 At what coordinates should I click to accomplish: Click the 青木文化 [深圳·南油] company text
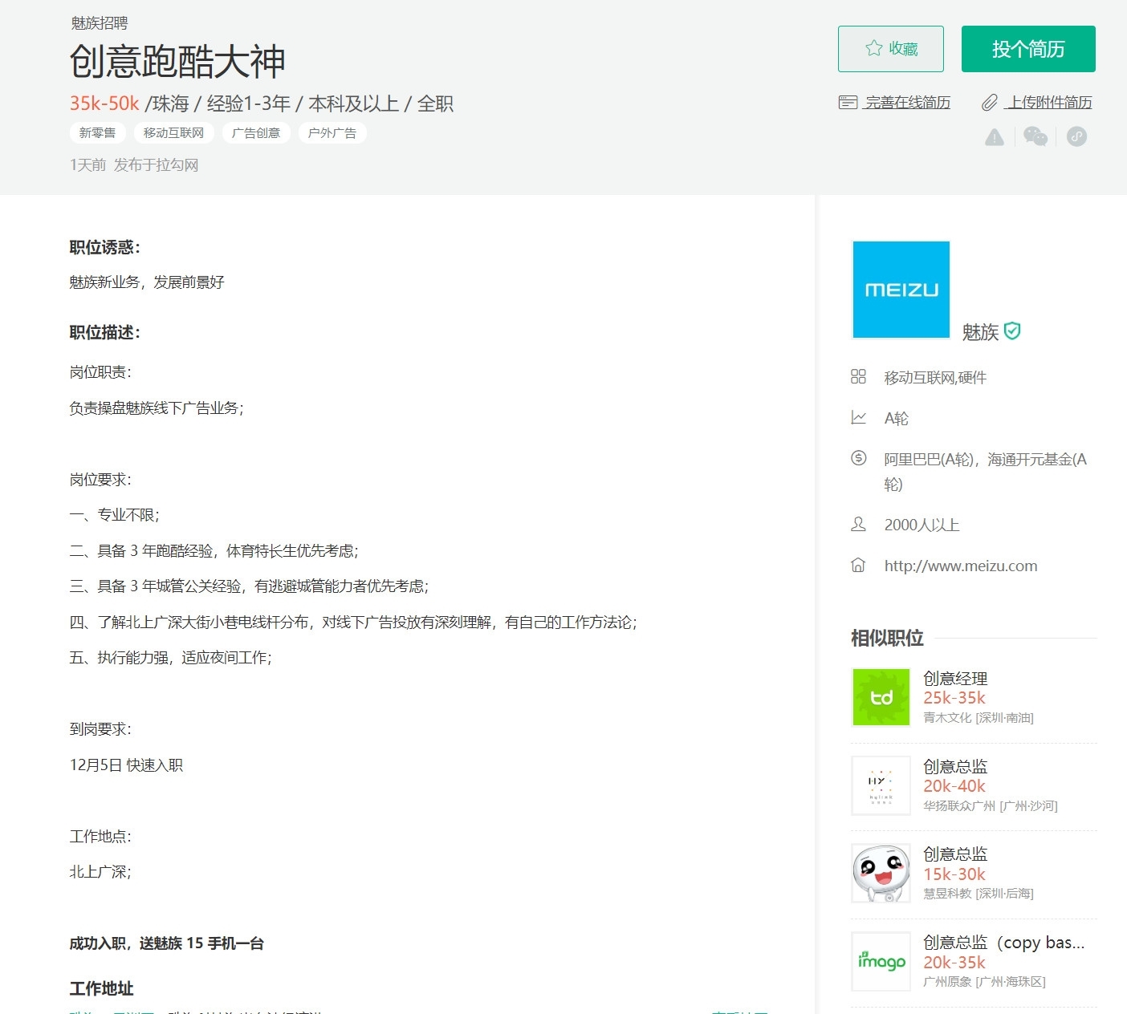978,718
